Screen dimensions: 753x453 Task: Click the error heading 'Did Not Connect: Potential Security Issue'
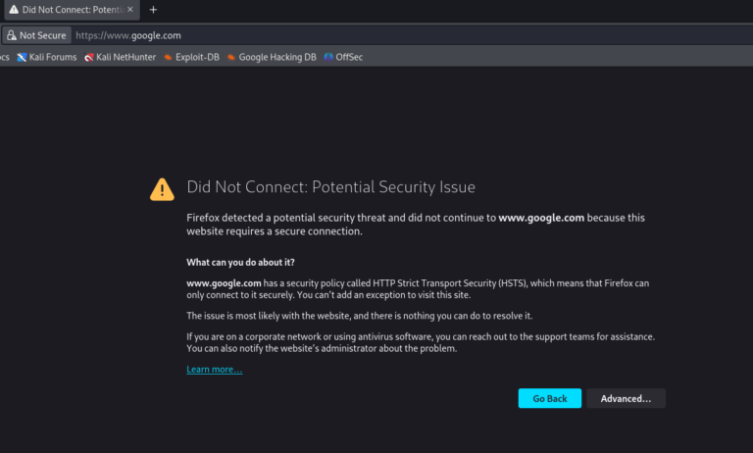pos(330,187)
